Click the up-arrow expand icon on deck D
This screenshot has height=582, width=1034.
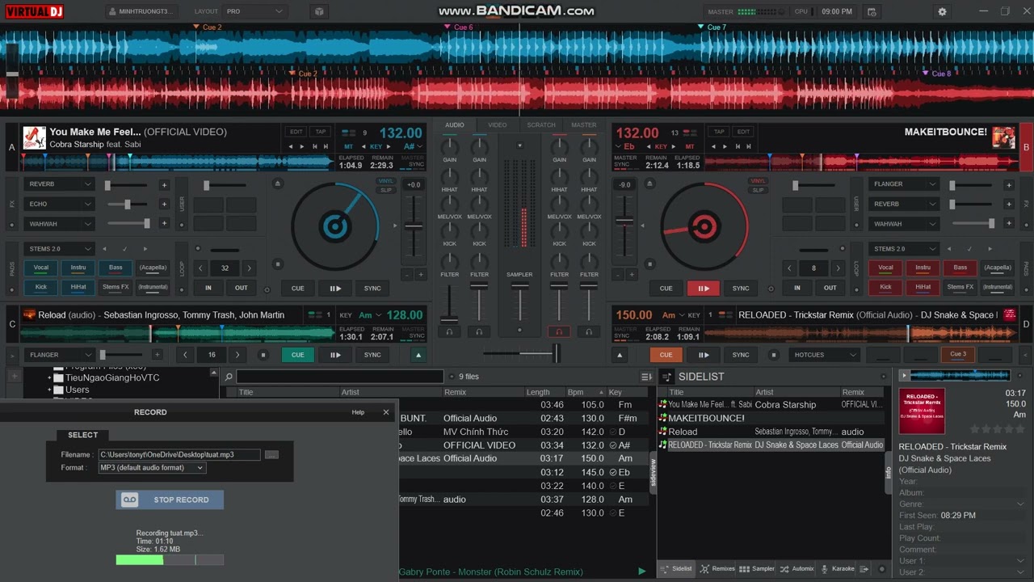pos(620,355)
